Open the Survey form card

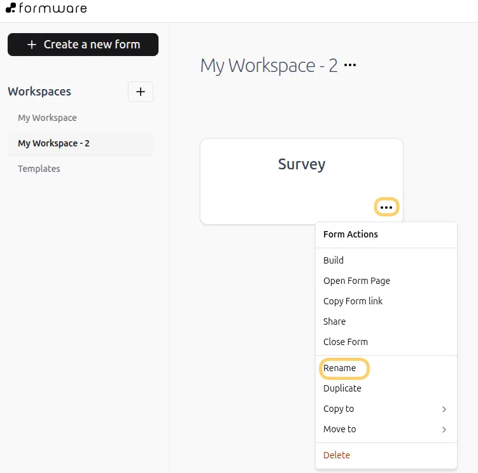point(301,164)
